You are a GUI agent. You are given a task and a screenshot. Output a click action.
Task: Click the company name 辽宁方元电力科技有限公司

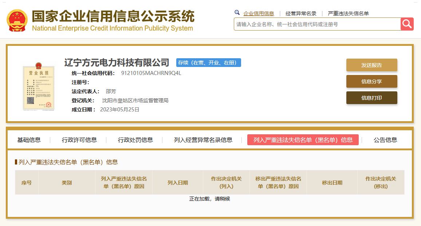pos(117,63)
